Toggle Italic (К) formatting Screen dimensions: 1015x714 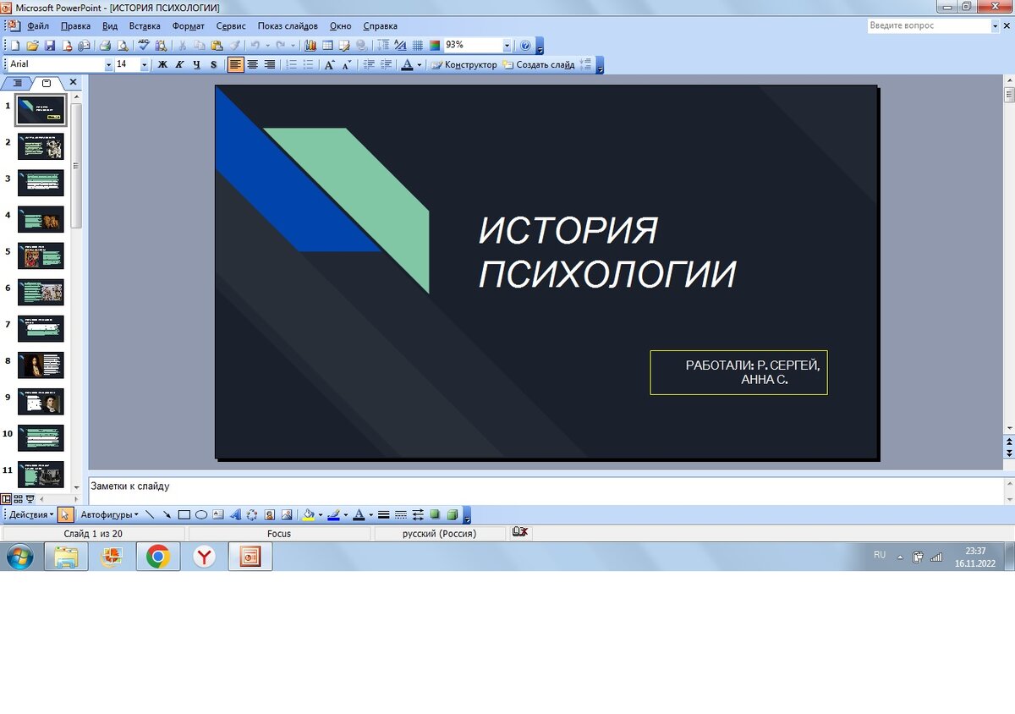point(179,64)
